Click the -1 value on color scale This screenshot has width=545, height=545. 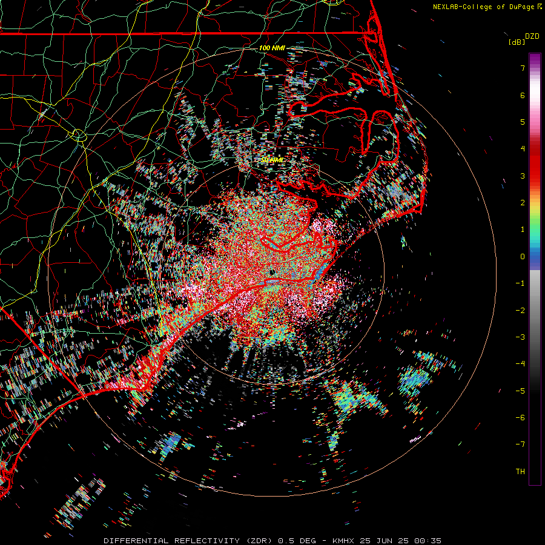[520, 283]
